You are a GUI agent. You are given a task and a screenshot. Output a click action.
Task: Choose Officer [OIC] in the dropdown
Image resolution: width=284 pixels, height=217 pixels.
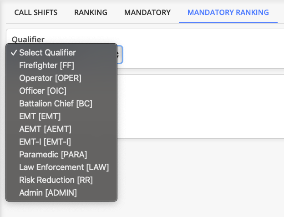[43, 91]
